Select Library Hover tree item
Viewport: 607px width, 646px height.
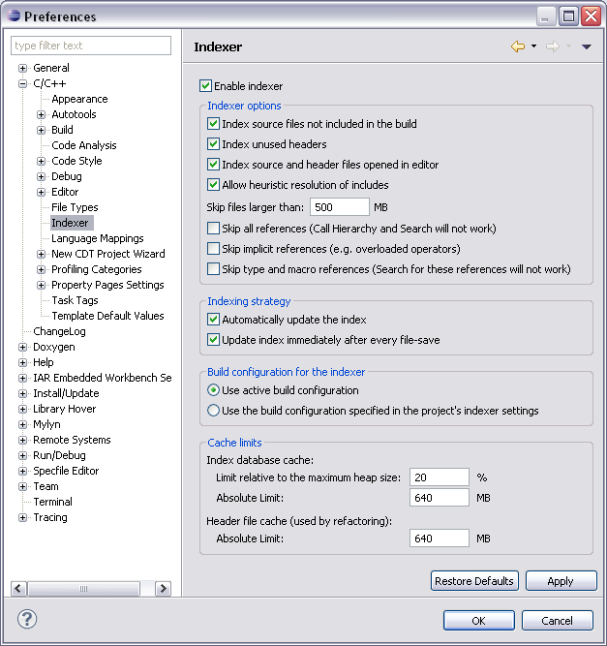coord(65,409)
